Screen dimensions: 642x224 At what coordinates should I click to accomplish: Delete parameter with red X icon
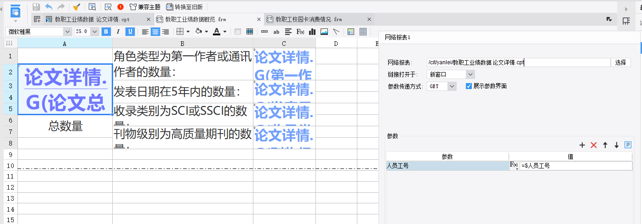pos(594,145)
